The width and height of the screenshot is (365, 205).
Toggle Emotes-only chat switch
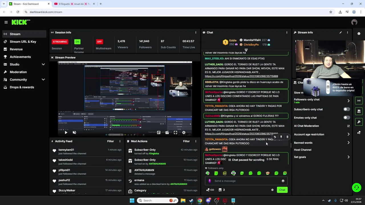[347, 118]
